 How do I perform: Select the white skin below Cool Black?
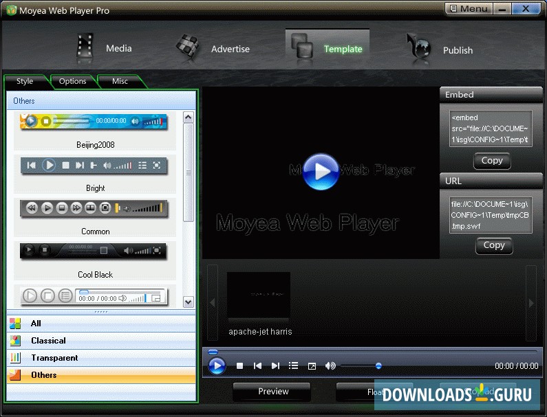point(94,296)
